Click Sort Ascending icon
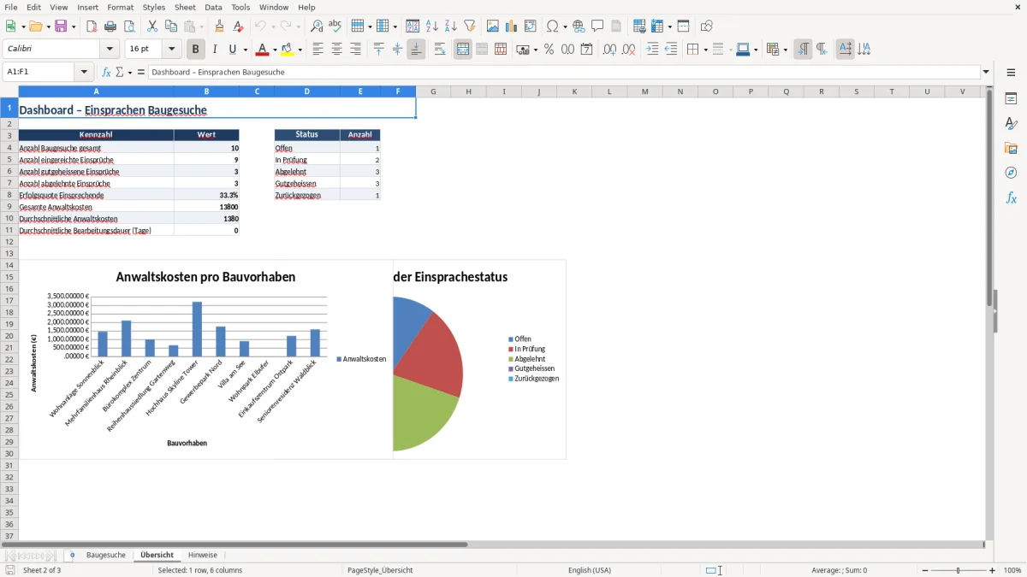1027x577 pixels. pos(431,26)
